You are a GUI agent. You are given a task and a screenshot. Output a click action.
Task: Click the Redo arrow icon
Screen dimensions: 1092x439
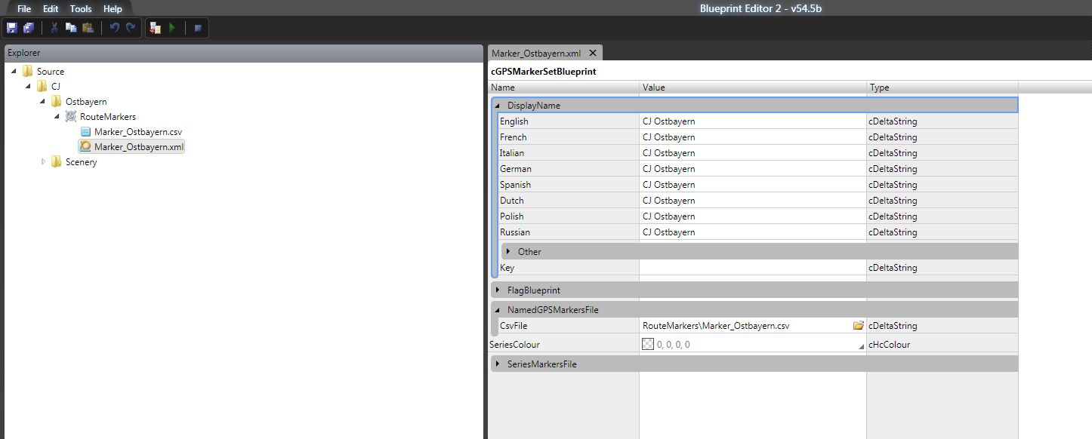pyautogui.click(x=131, y=28)
